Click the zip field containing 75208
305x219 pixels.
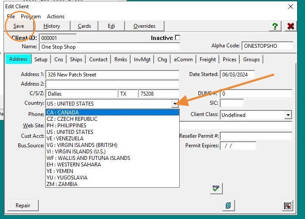159,94
